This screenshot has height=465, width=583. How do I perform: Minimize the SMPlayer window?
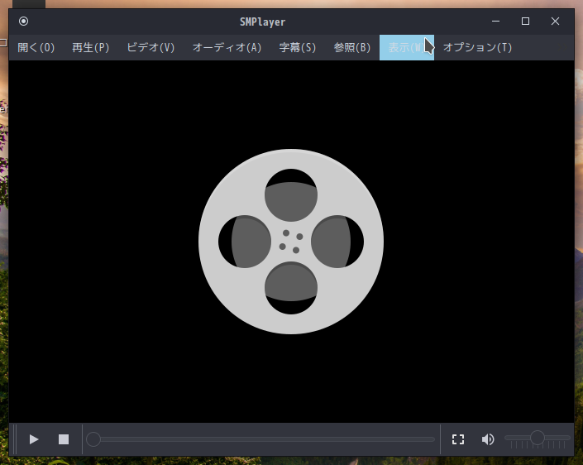coord(495,22)
